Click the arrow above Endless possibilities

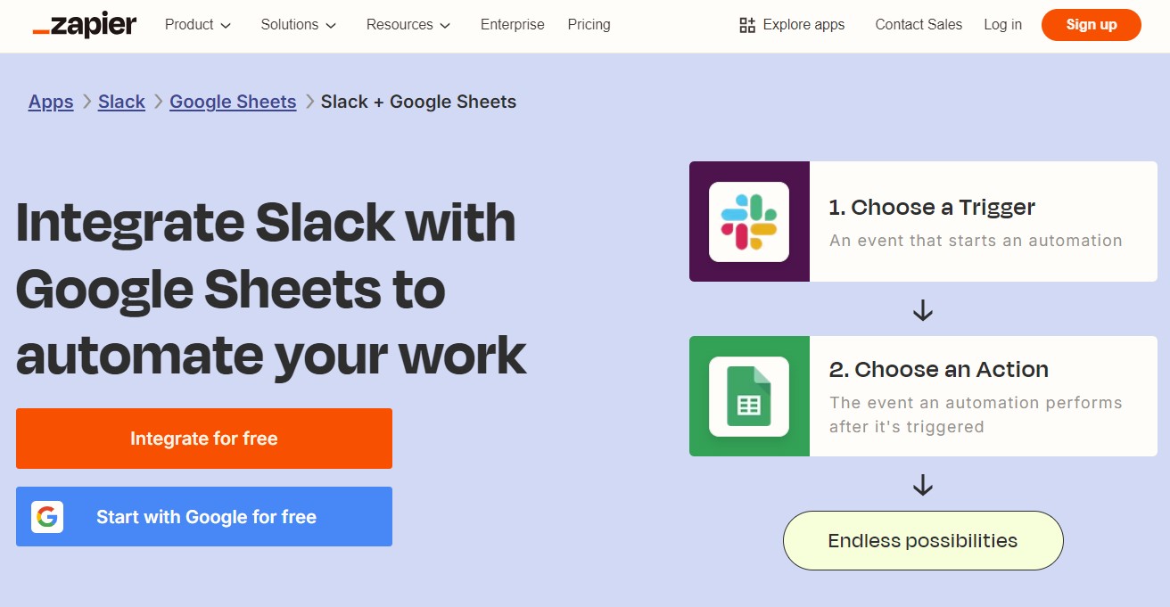pos(922,486)
